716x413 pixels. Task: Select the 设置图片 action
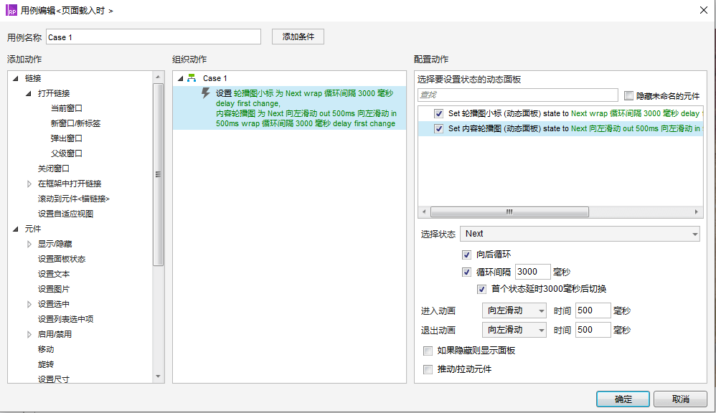click(x=53, y=290)
